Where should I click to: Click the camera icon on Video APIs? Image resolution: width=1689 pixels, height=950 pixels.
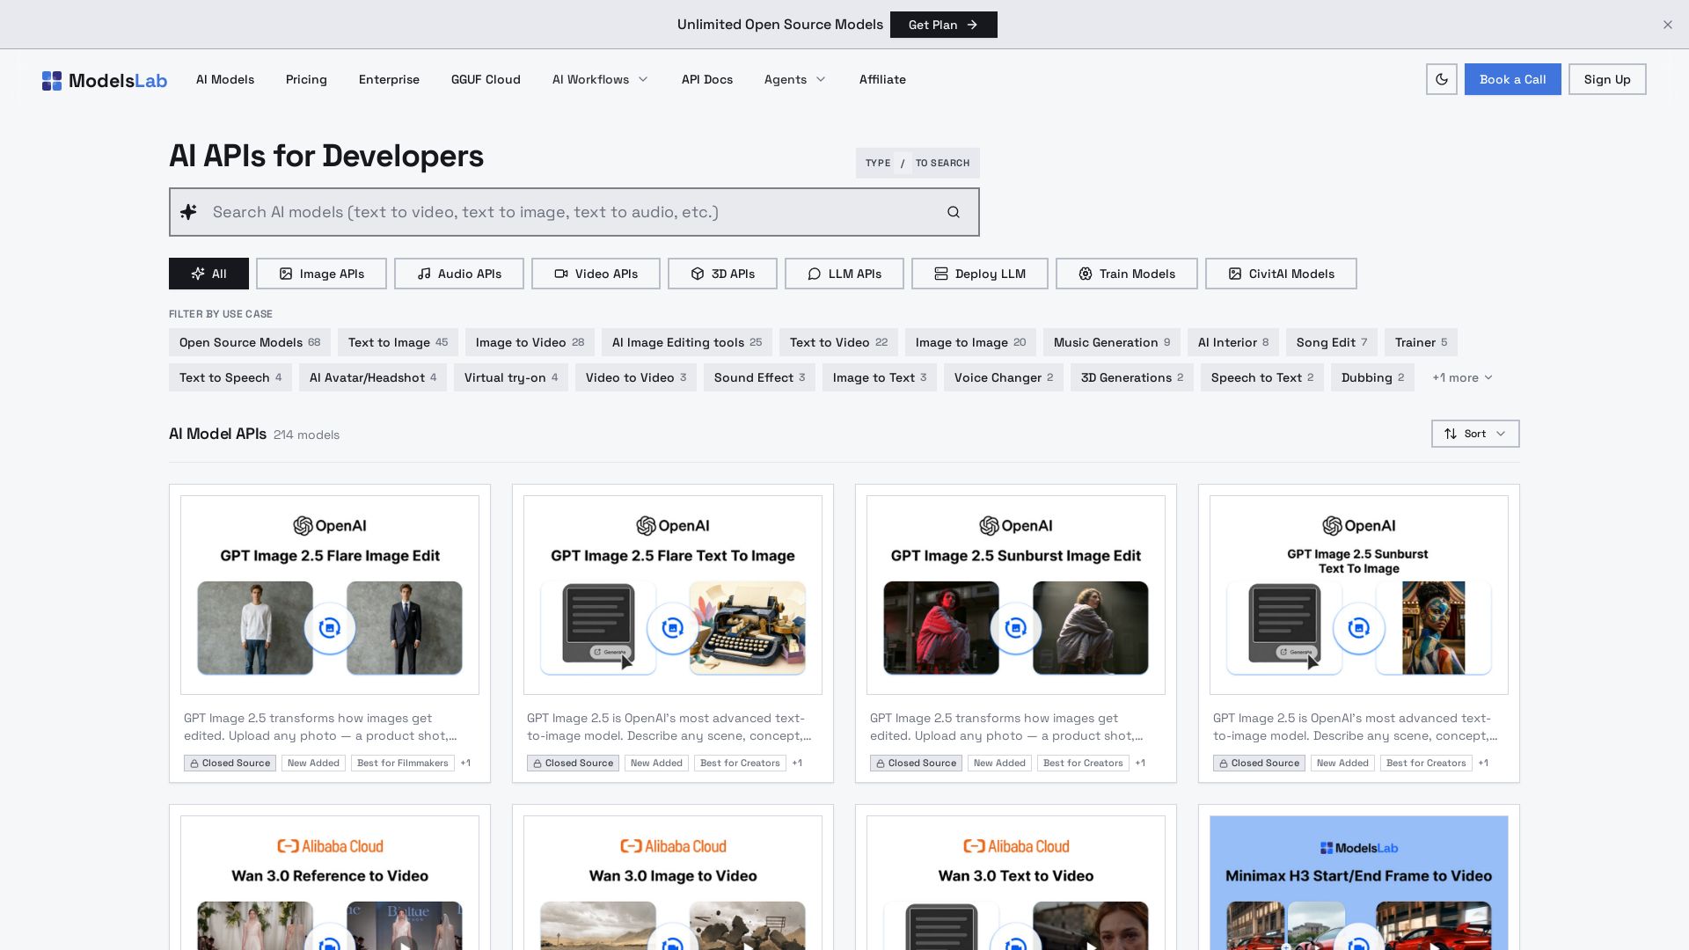coord(561,274)
